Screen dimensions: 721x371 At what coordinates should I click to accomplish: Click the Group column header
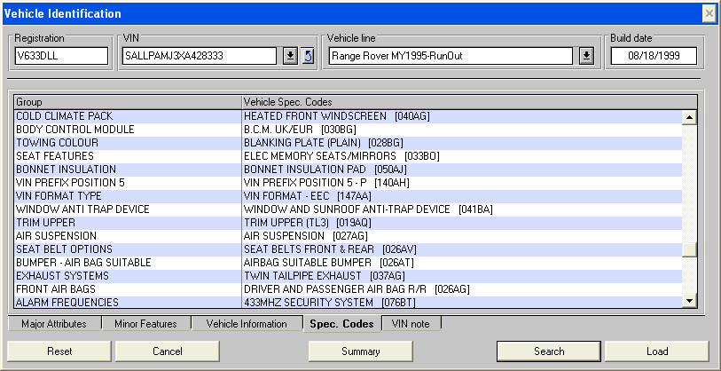[128, 102]
